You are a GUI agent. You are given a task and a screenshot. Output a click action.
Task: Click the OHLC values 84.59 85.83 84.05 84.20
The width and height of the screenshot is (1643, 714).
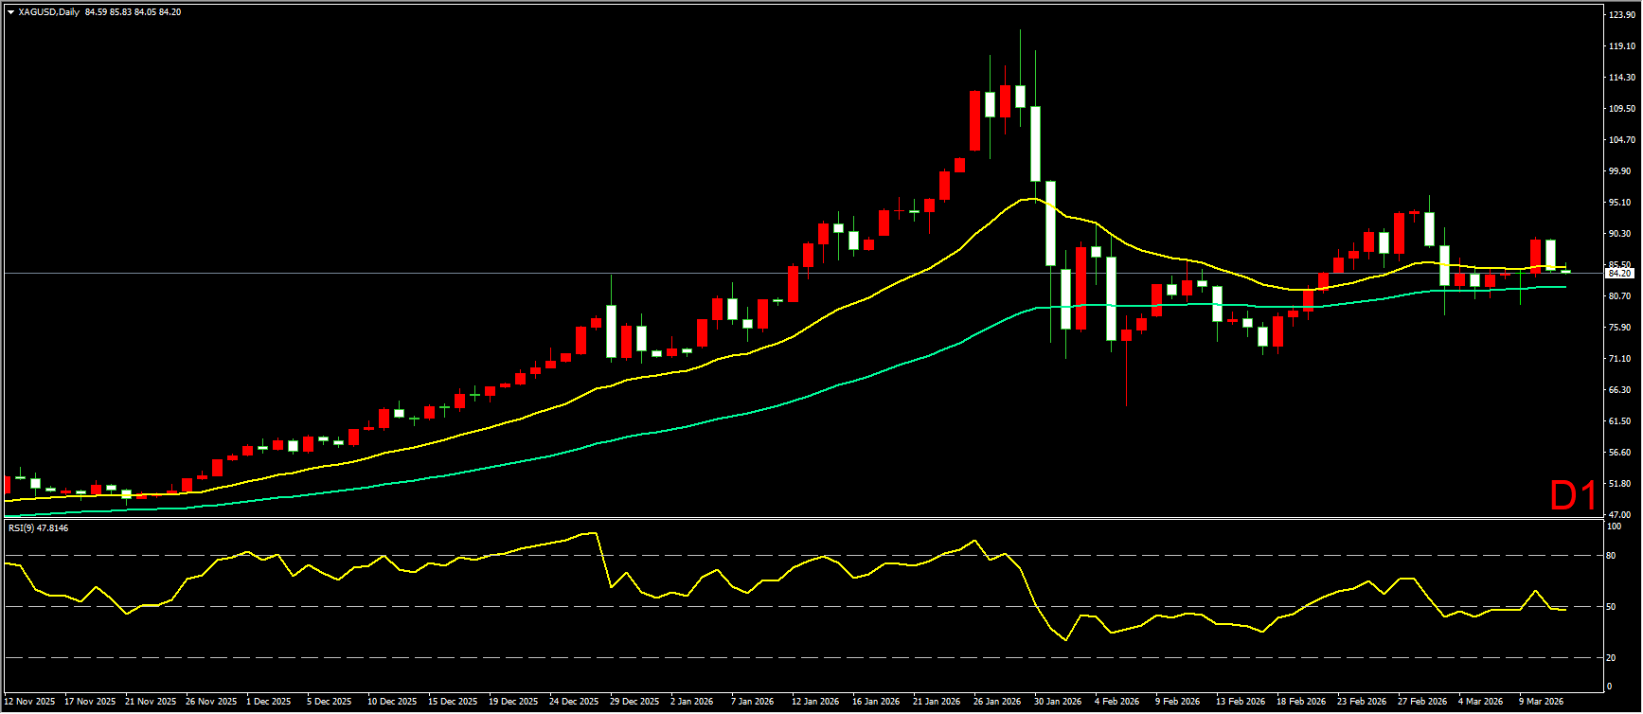click(133, 12)
